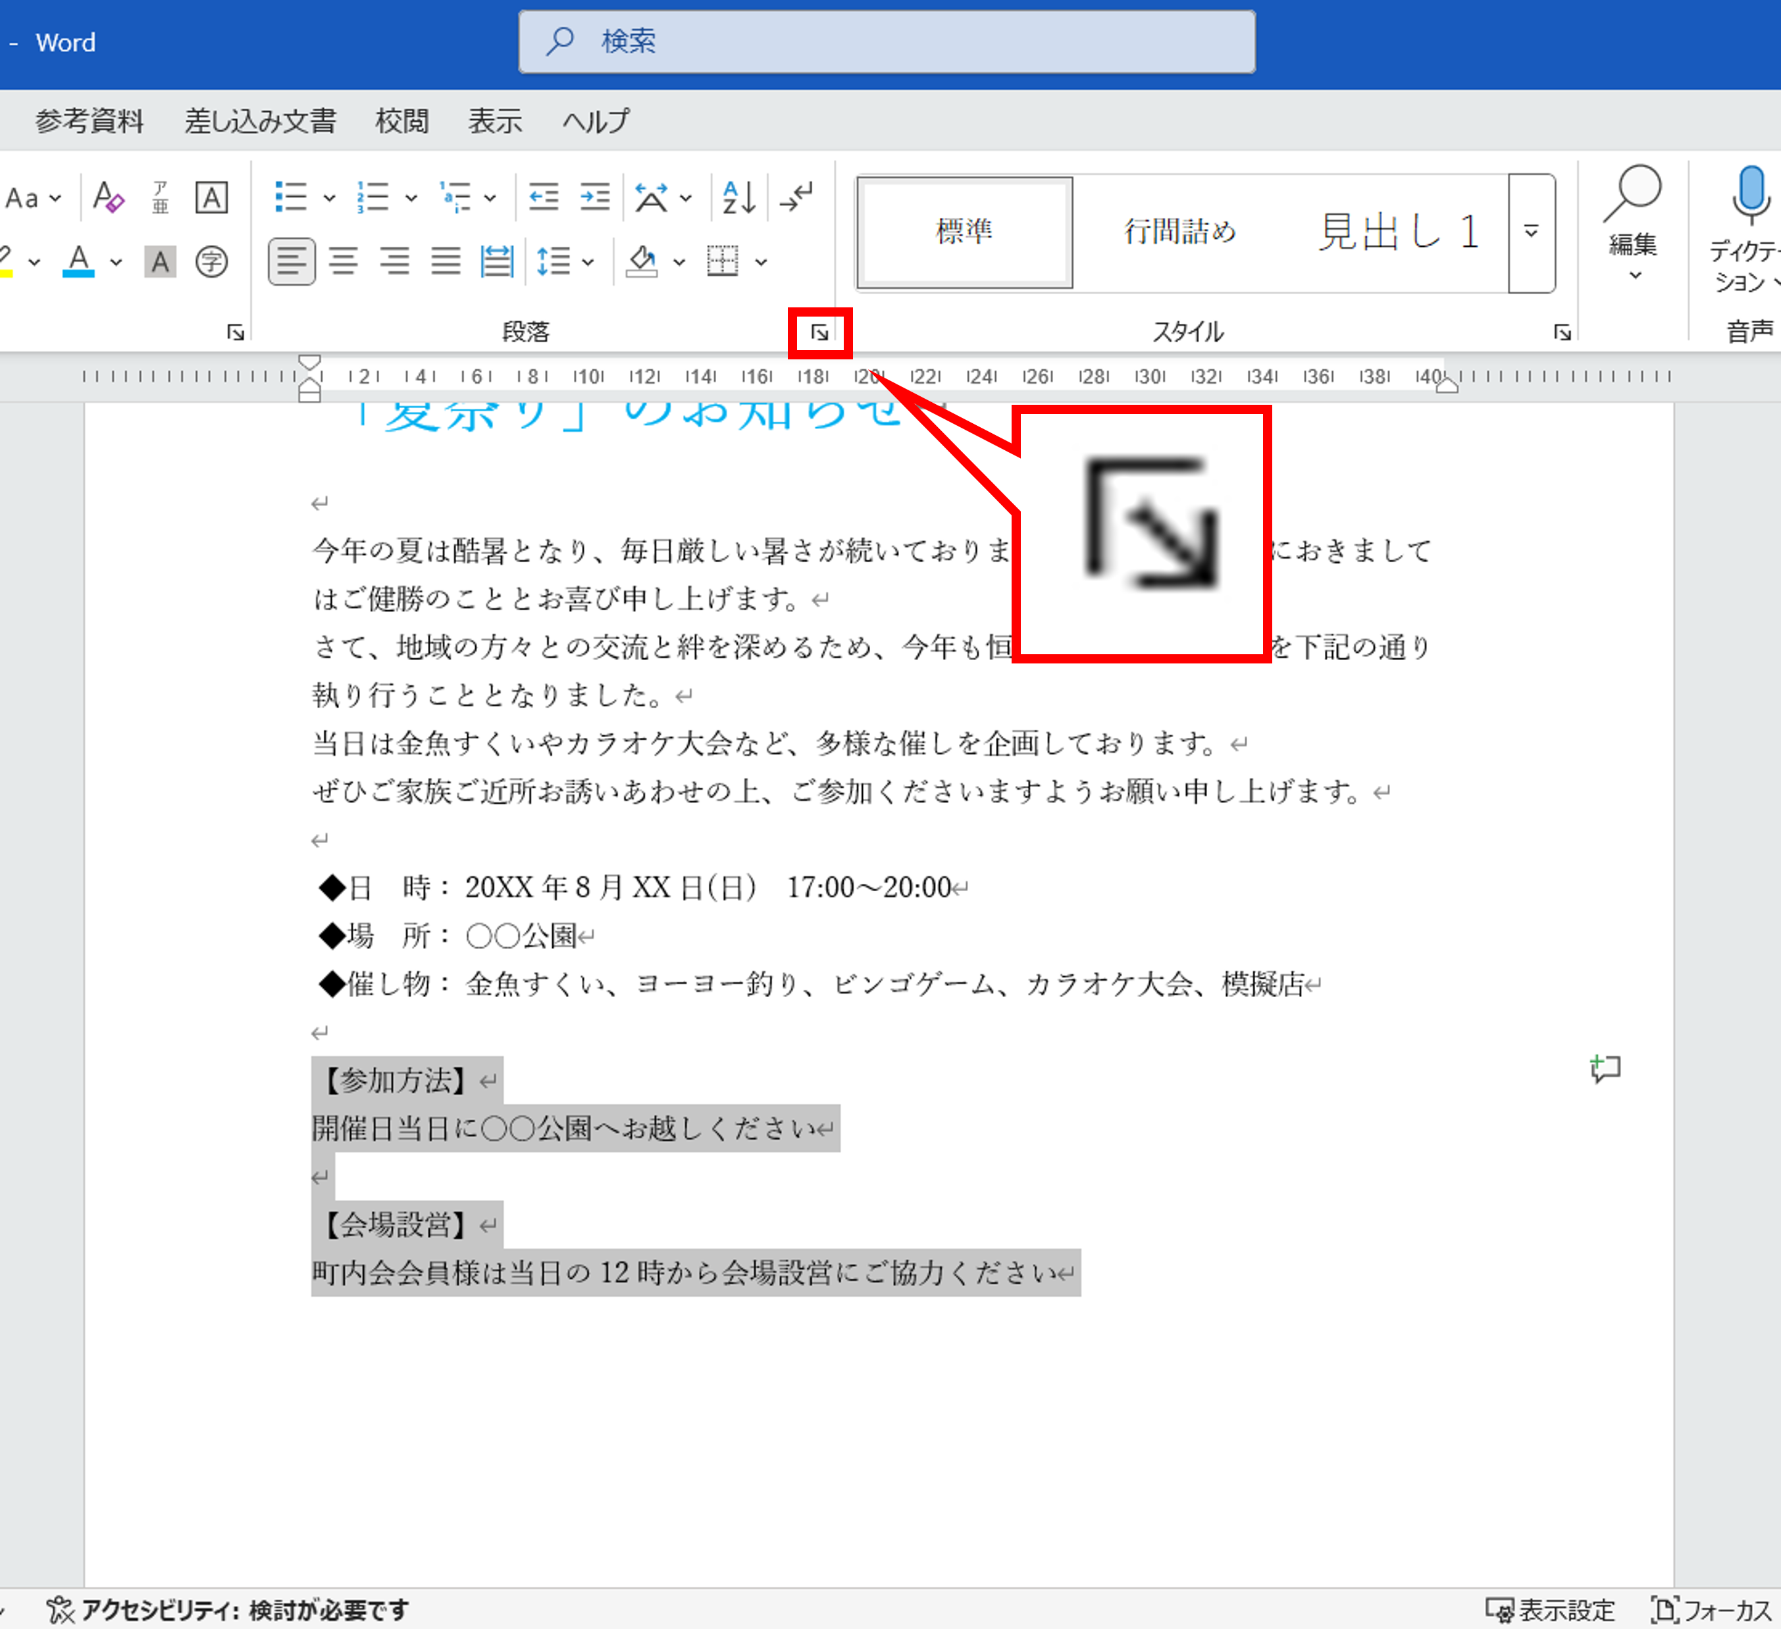Expand the styles gallery more arrow

[x=1532, y=232]
